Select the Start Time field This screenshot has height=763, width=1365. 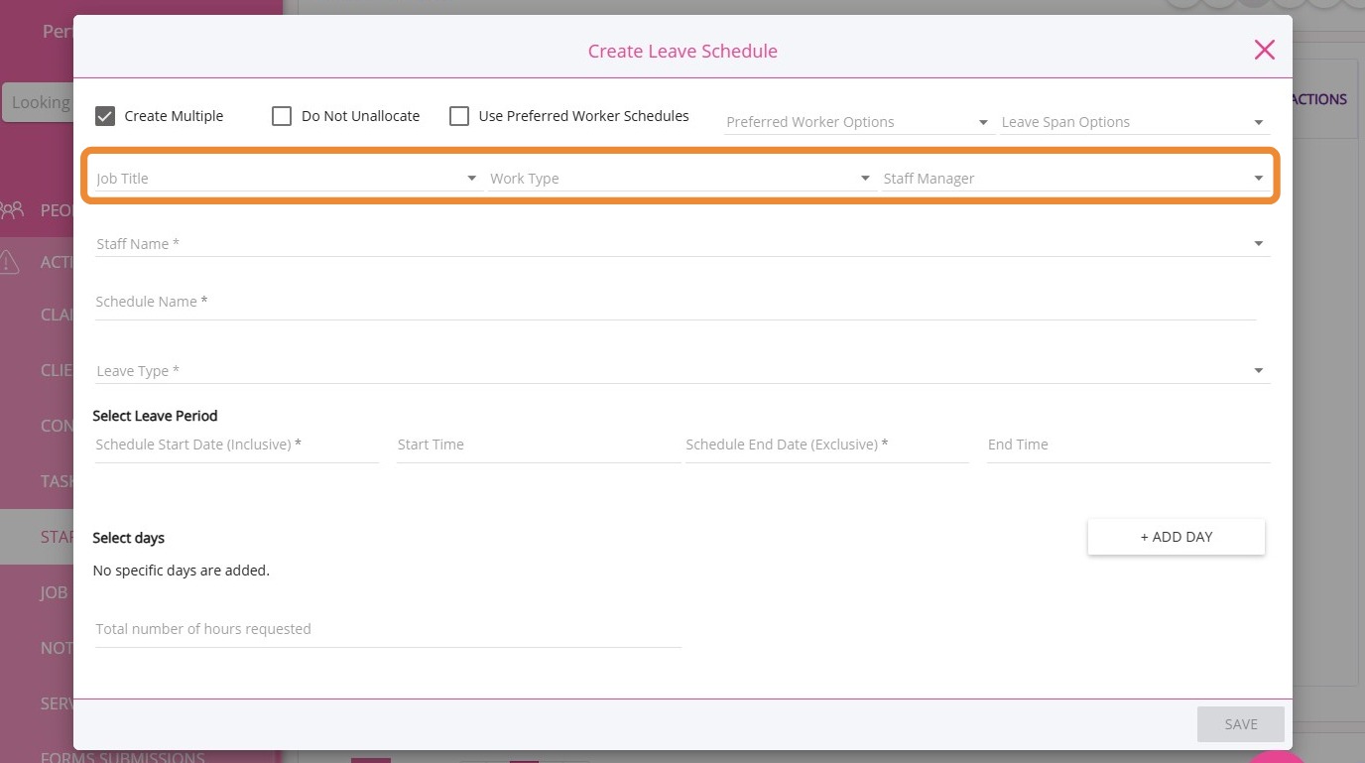click(x=539, y=445)
